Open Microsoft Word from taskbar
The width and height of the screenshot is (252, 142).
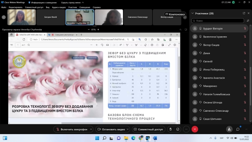point(155,138)
